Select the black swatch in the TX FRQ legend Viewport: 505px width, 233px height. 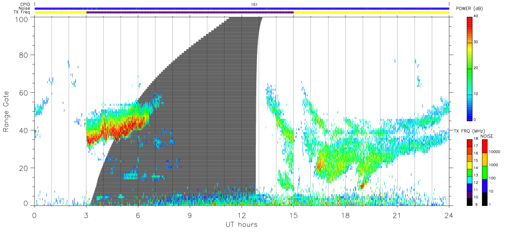470,202
